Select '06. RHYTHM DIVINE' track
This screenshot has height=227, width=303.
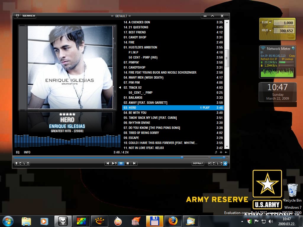click(x=173, y=123)
